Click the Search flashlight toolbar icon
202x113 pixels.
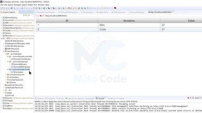point(74,8)
